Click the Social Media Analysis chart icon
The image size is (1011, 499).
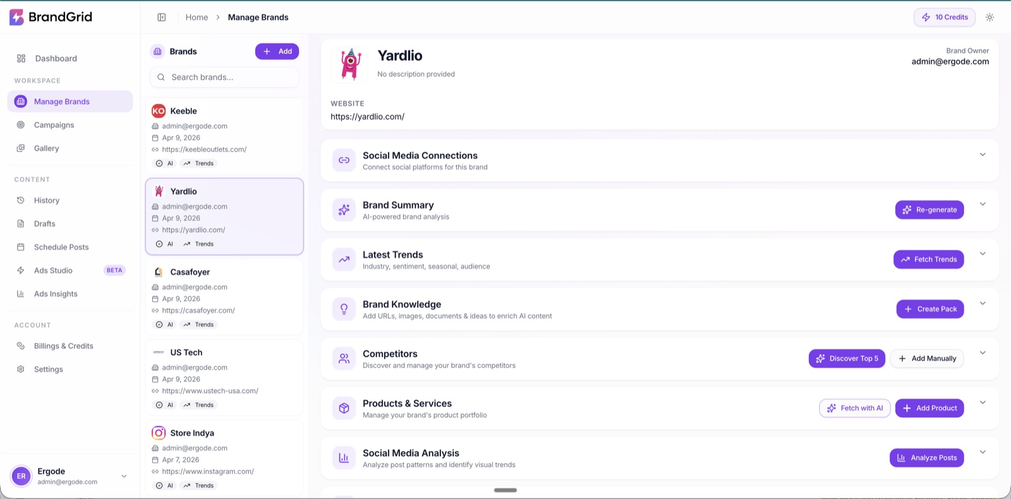pyautogui.click(x=344, y=458)
